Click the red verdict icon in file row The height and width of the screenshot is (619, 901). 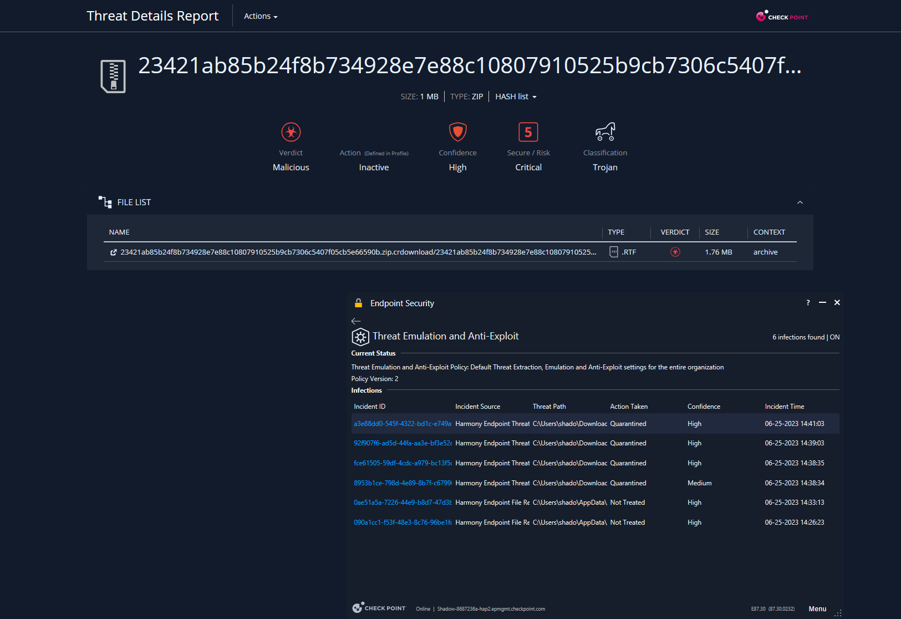(x=675, y=252)
